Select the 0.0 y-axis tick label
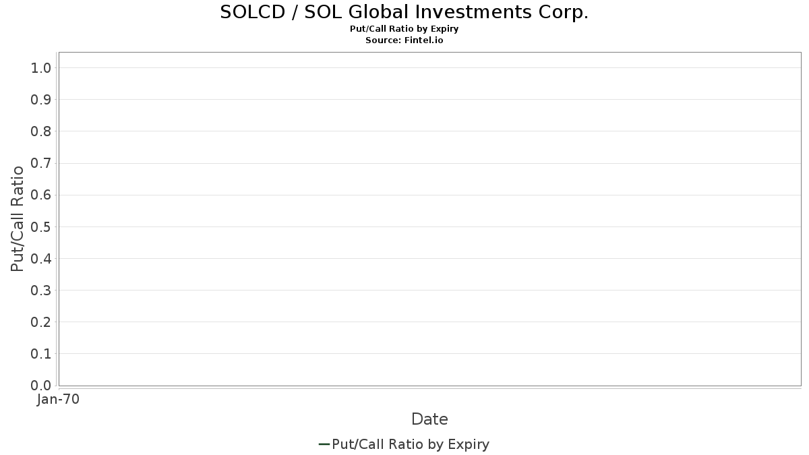Viewport: 809px width, 455px height. (x=41, y=386)
